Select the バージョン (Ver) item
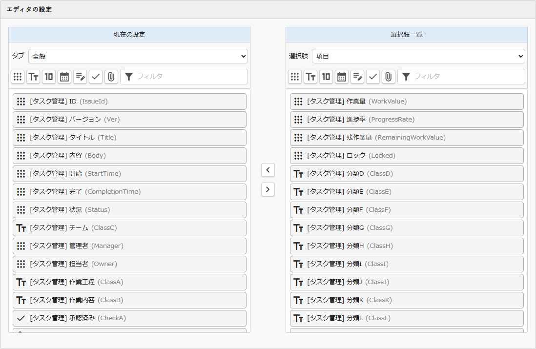 point(129,120)
